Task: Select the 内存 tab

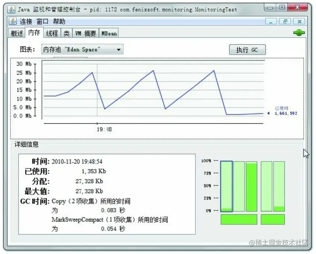Action: pyautogui.click(x=34, y=32)
